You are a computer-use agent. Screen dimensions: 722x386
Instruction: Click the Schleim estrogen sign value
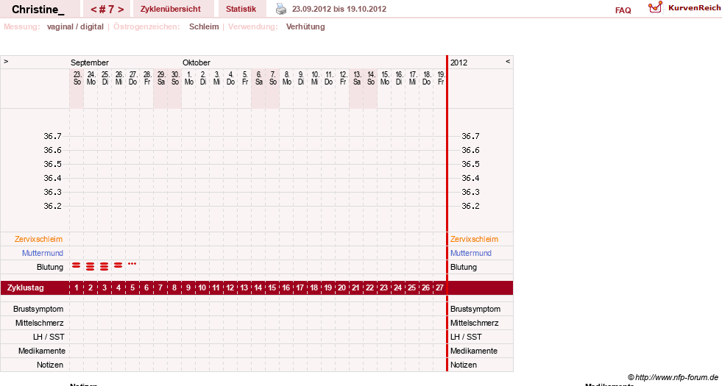point(204,26)
